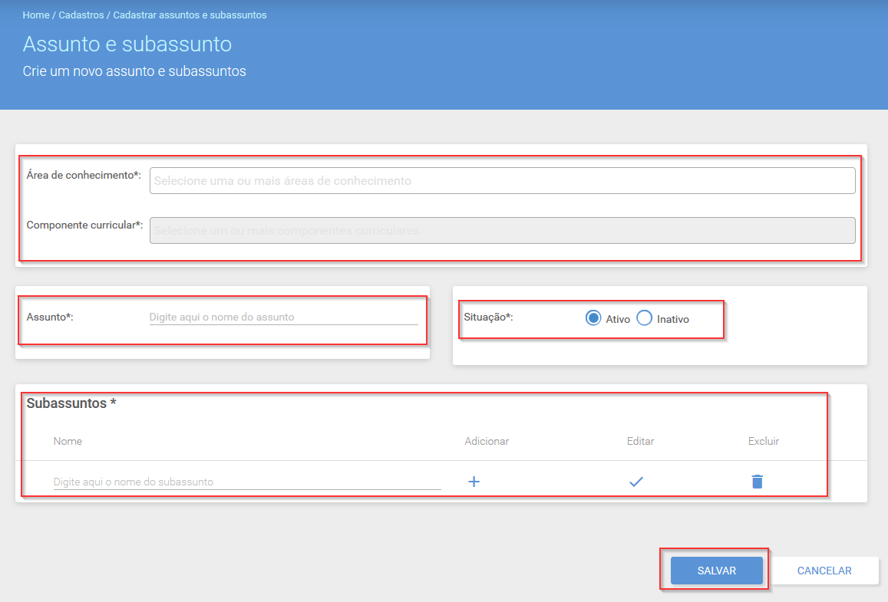Click Cadastrar assuntos e subassuntos breadcrumb
This screenshot has height=602, width=888.
[190, 15]
